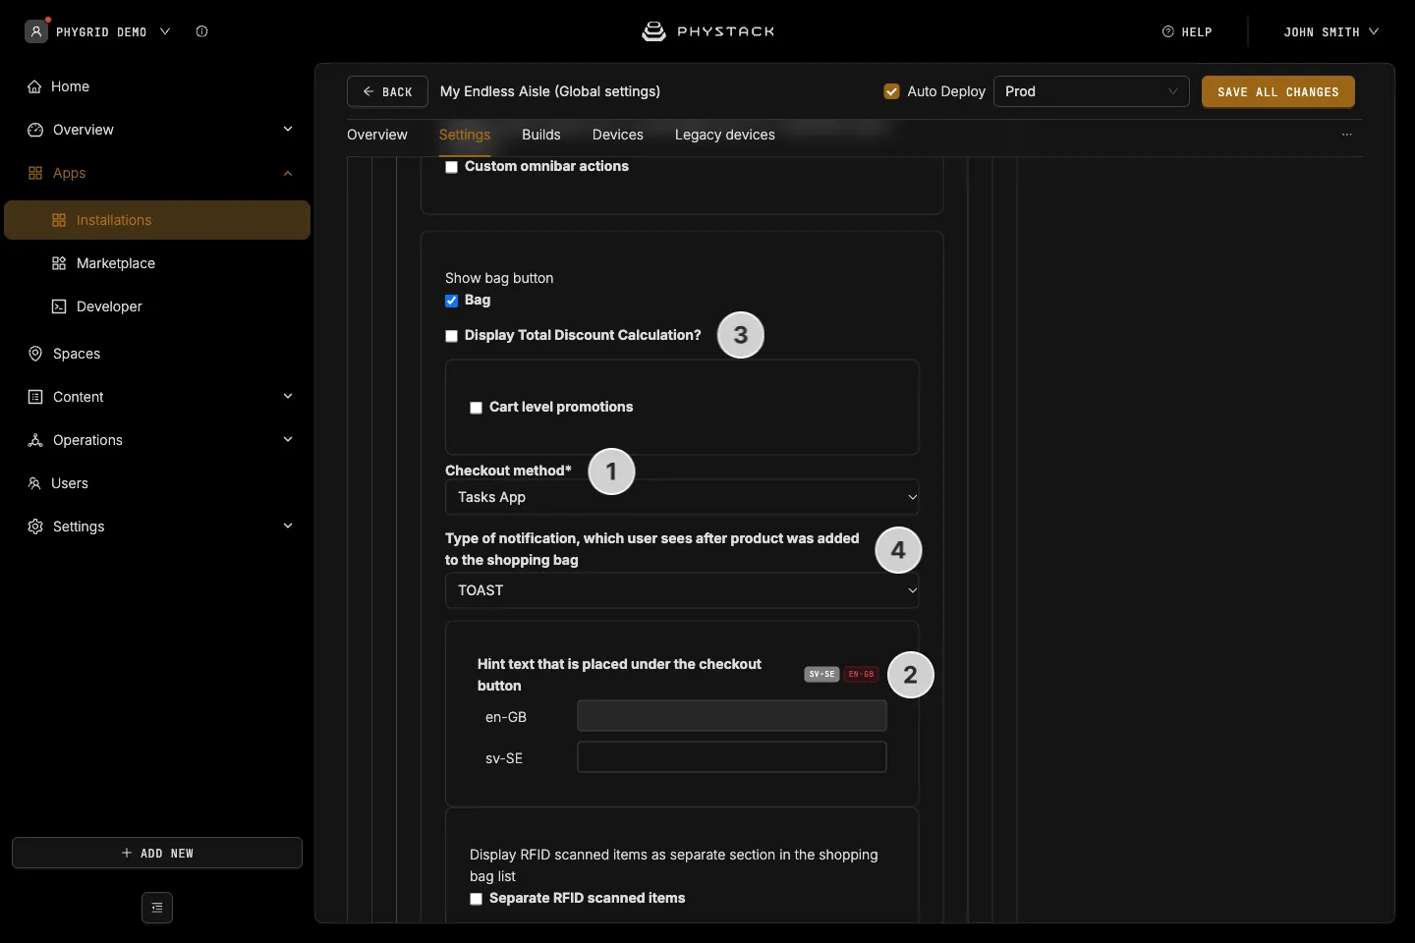Check the Cart level promotions box
Screen dimensions: 1415x943
click(477, 408)
